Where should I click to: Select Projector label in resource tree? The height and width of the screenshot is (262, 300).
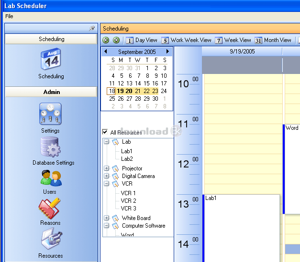pyautogui.click(x=132, y=168)
